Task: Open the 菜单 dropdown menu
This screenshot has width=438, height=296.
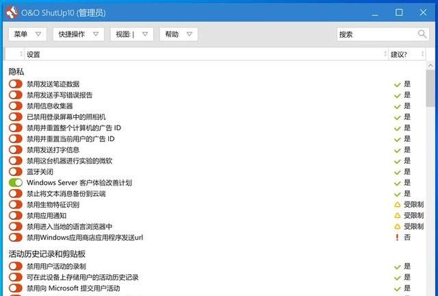Action: [x=27, y=34]
